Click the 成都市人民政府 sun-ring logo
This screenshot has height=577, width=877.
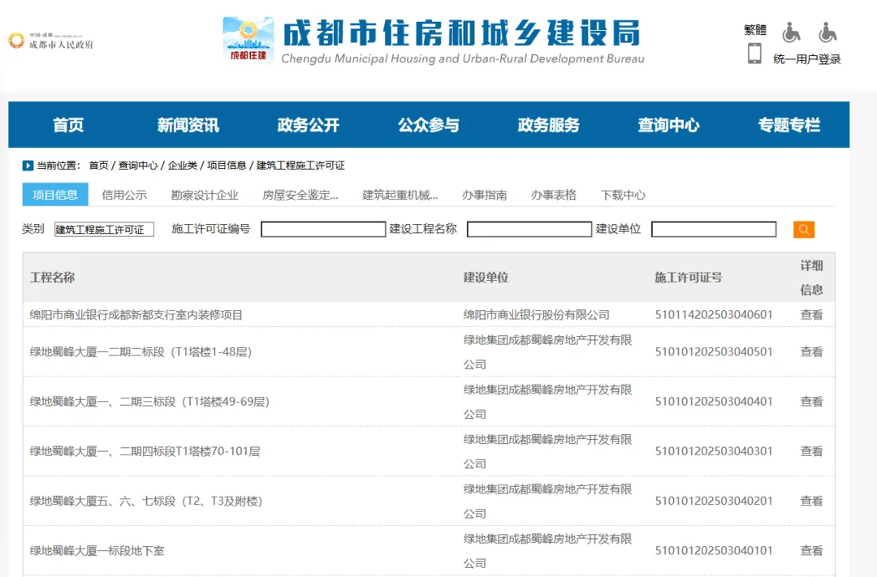click(x=16, y=41)
